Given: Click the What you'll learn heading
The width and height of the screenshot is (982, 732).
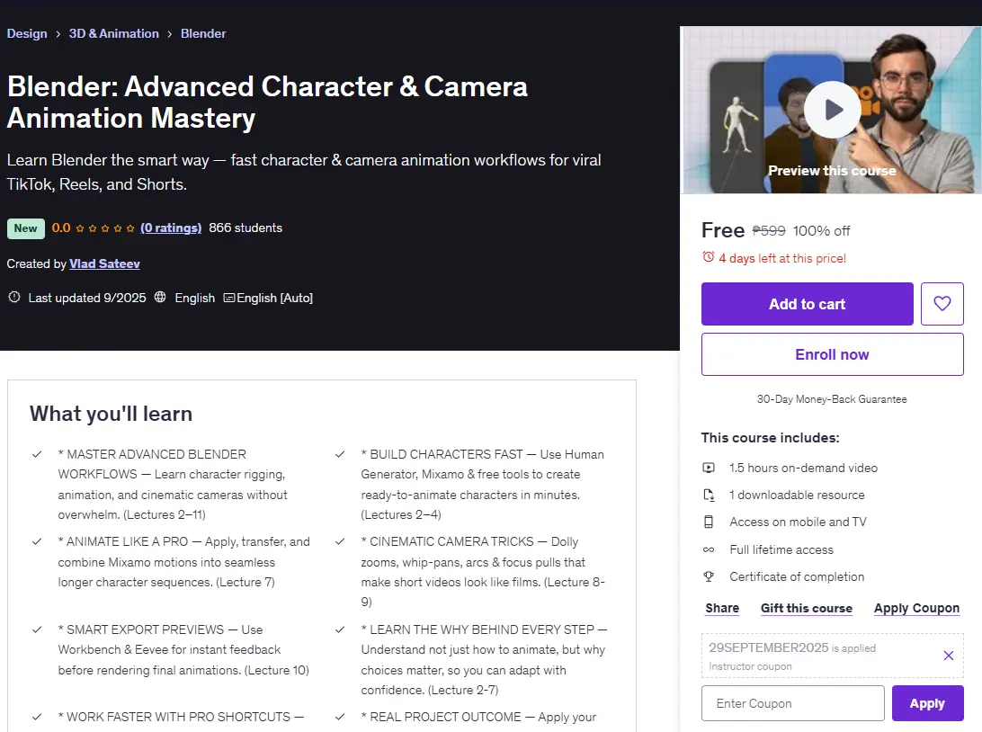Looking at the screenshot, I should (111, 414).
